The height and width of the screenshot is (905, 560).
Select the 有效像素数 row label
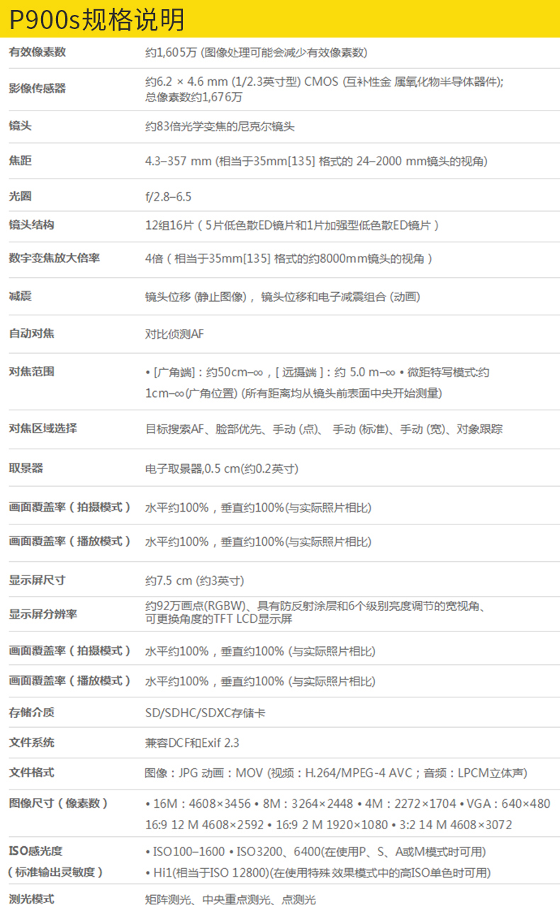coord(37,52)
